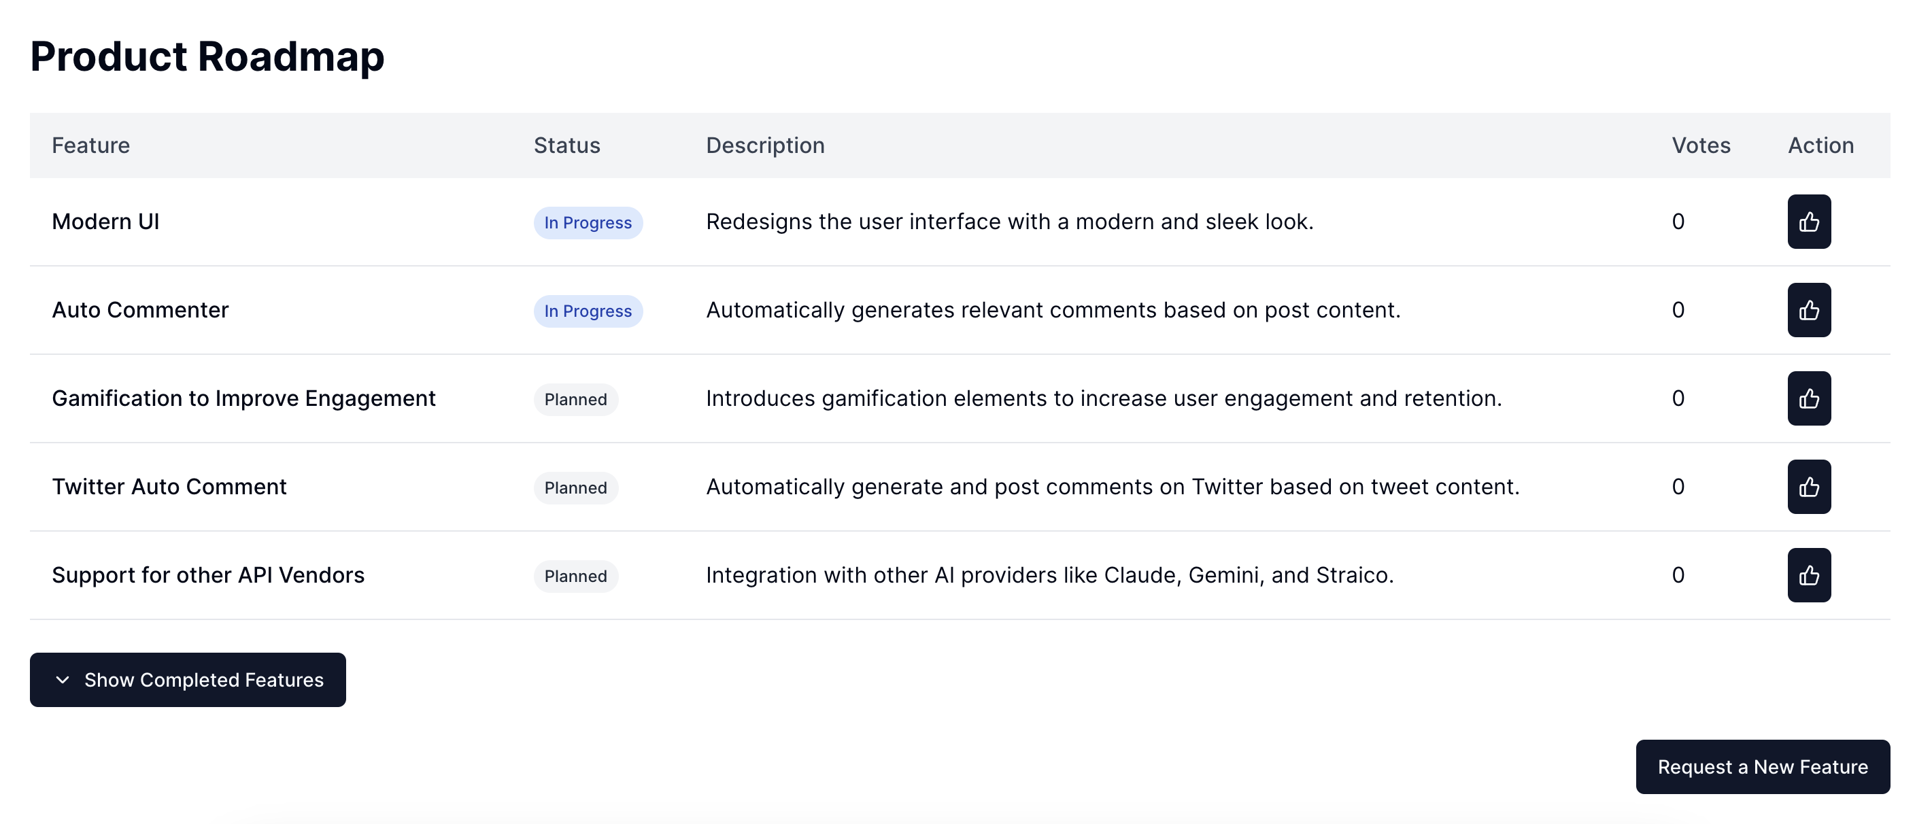This screenshot has width=1915, height=824.
Task: Click the In Progress badge for Auto Commenter
Action: point(588,311)
